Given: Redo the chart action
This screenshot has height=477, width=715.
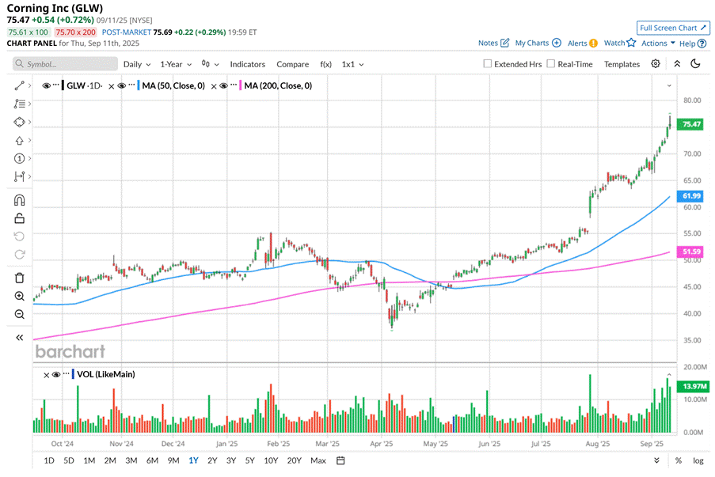Looking at the screenshot, I should click(19, 254).
